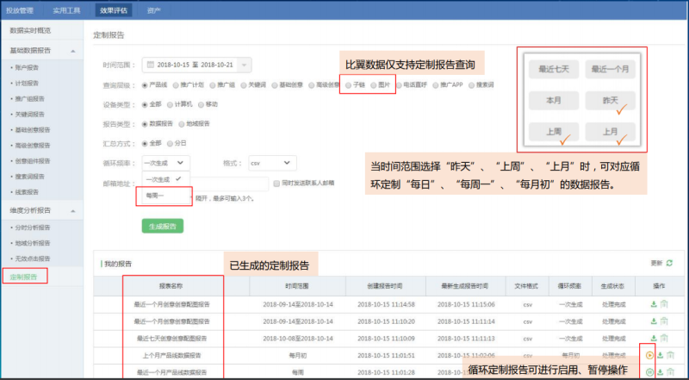Open the 格式 csv dropdown
This screenshot has height=380, width=689.
tap(270, 162)
